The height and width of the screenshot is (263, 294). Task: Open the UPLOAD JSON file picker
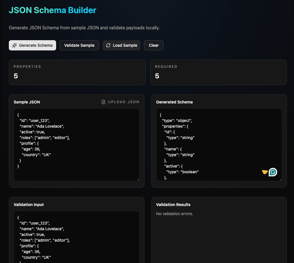click(120, 102)
